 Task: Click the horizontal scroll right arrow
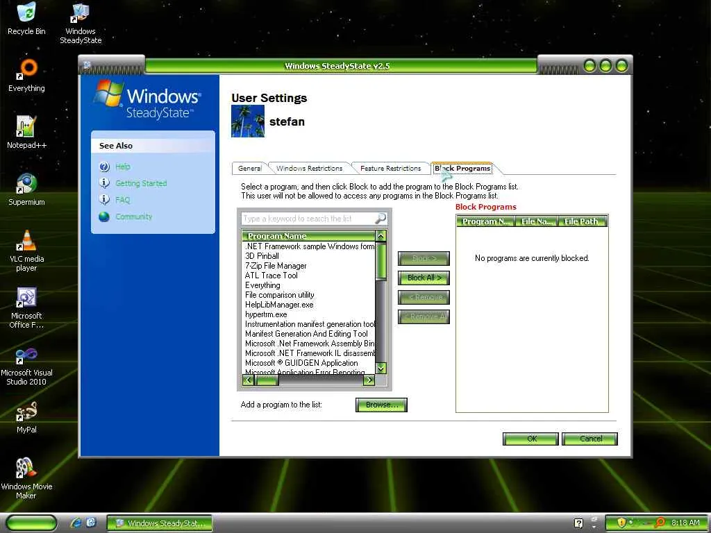pos(369,380)
